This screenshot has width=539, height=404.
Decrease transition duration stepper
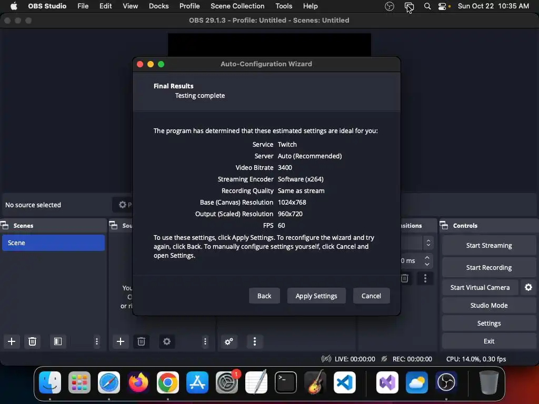pyautogui.click(x=427, y=264)
